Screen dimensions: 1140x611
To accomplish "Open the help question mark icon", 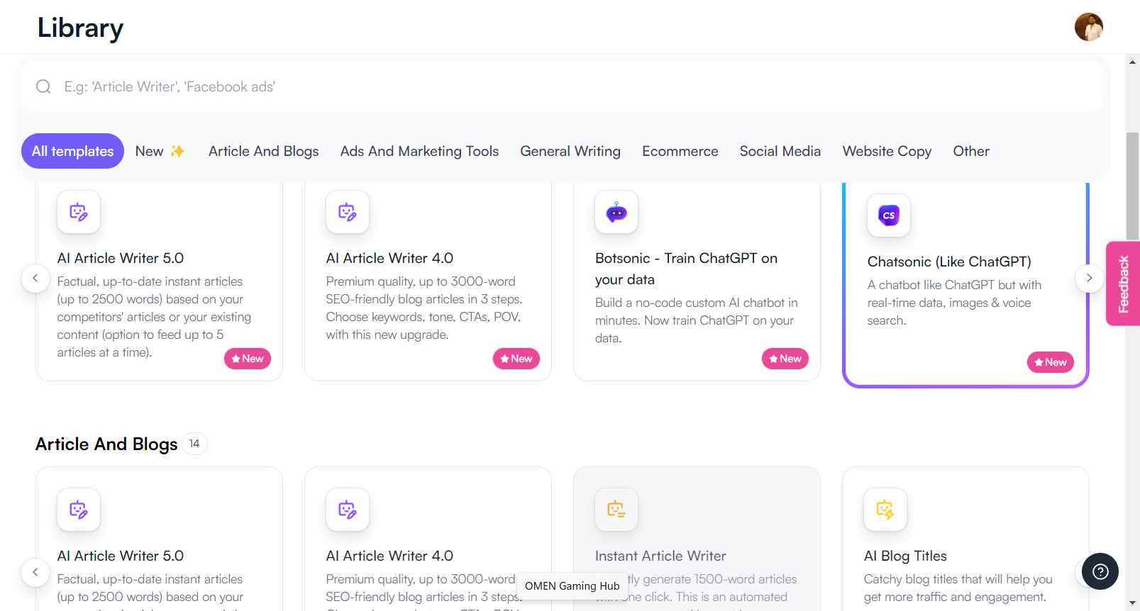I will point(1100,571).
